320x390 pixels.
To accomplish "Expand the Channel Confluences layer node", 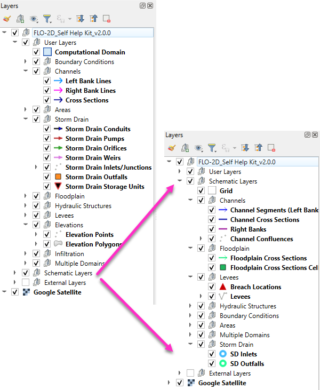I will pos(201,239).
